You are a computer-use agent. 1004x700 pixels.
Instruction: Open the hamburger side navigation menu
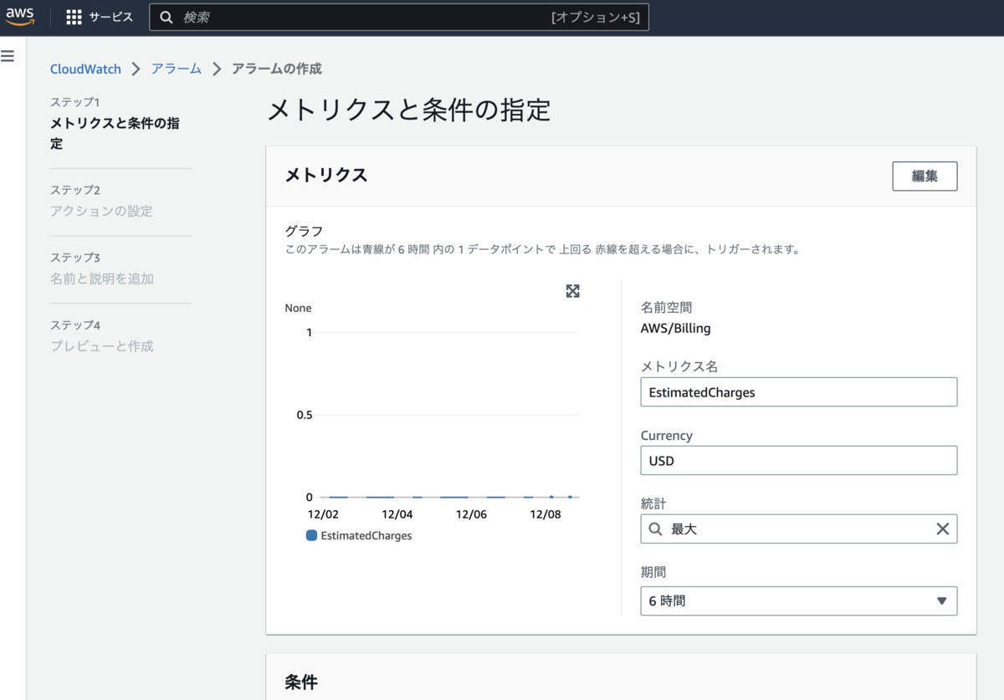8,56
